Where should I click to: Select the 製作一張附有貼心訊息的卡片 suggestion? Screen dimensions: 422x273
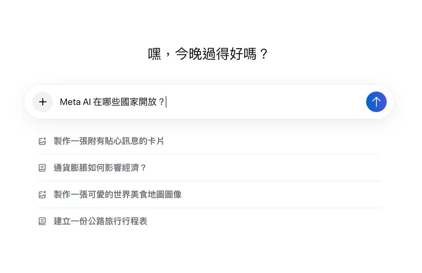(109, 141)
